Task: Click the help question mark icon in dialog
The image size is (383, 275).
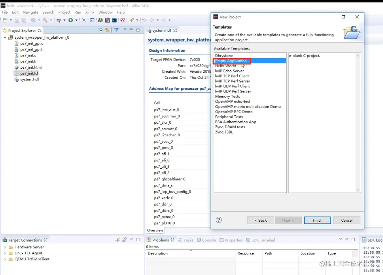Action: [x=219, y=220]
